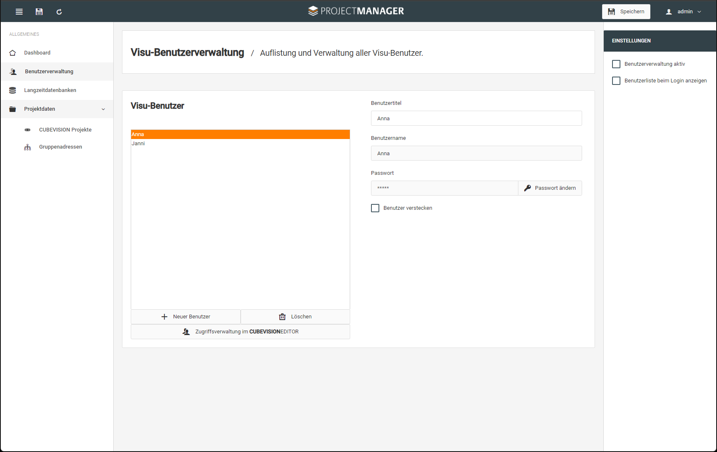Click the Löschen button

(x=295, y=317)
